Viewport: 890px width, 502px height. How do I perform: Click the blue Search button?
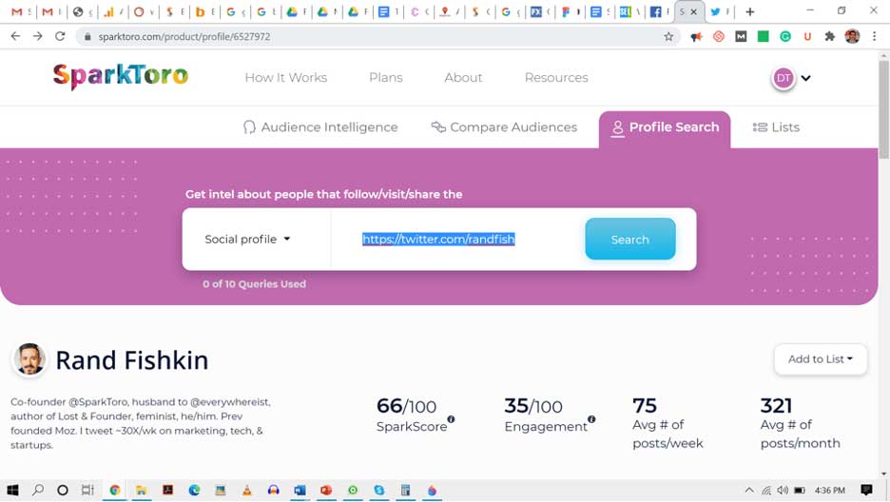(x=630, y=240)
